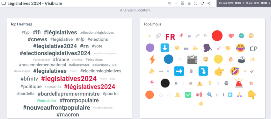Screen dimensions: 271x119
Task: Select the blue right arrow emoji
Action: [179, 71]
